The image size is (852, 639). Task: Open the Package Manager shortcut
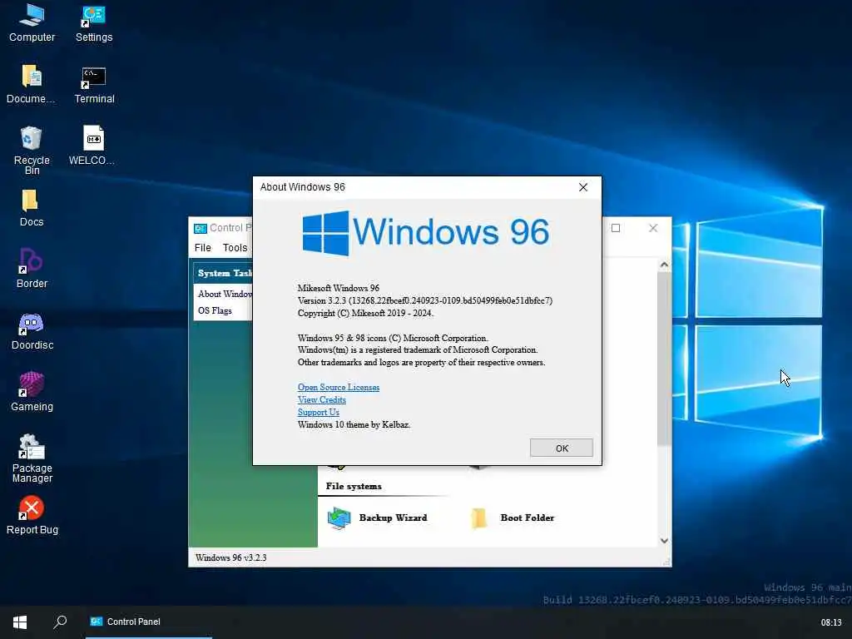pos(32,458)
